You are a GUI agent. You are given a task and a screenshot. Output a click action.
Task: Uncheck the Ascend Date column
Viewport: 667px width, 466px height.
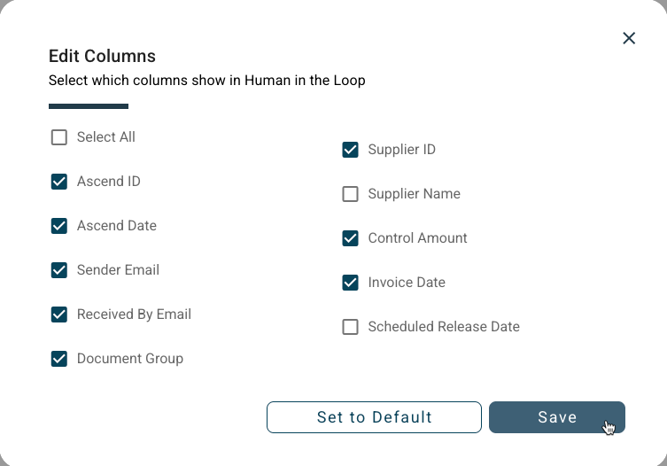[x=59, y=226]
